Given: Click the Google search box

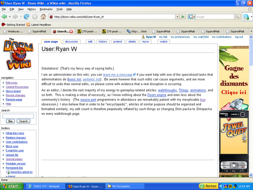Looking at the screenshot, I should pos(215,17).
